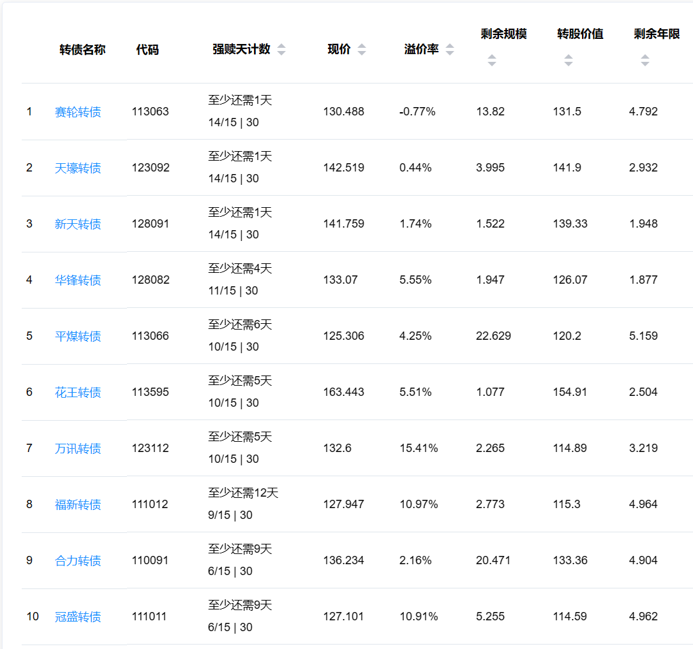Open the 冠盛转债 link
Viewport: 693px width, 649px height.
pos(78,617)
